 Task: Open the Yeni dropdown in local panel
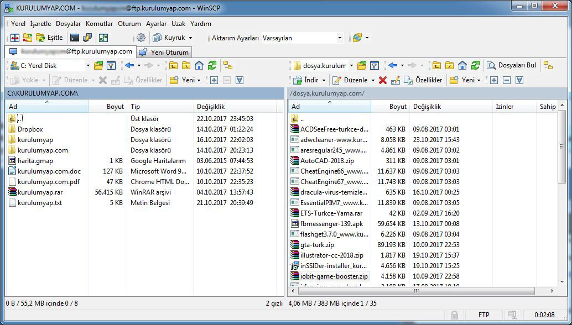(x=186, y=80)
